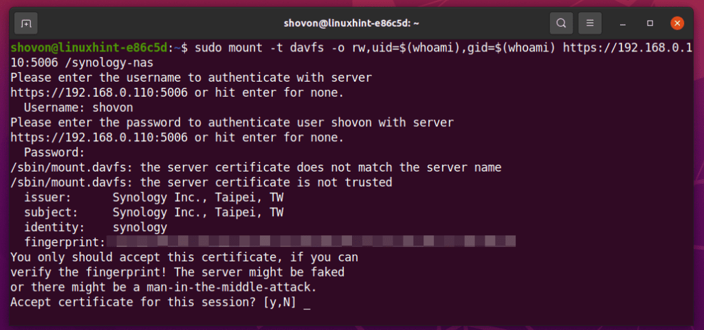Screen dimensions: 704x330
Task: Open a new terminal tab
Action: click(25, 23)
